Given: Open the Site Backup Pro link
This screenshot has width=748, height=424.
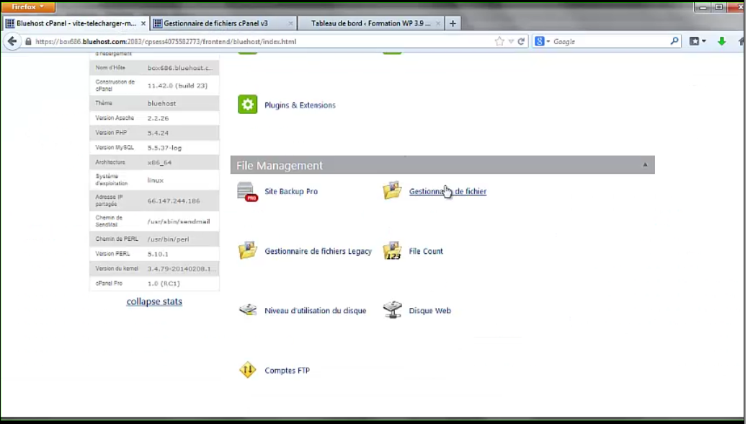Looking at the screenshot, I should coord(291,191).
